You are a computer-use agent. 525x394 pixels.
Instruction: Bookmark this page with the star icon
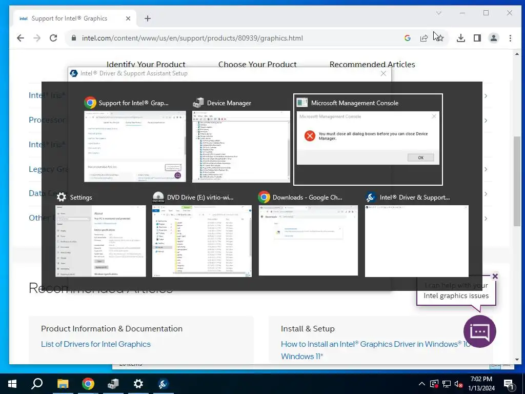coord(440,38)
